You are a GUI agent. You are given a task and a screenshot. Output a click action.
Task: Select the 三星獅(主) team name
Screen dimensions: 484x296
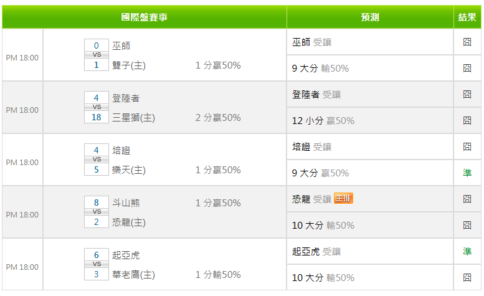[x=133, y=118]
